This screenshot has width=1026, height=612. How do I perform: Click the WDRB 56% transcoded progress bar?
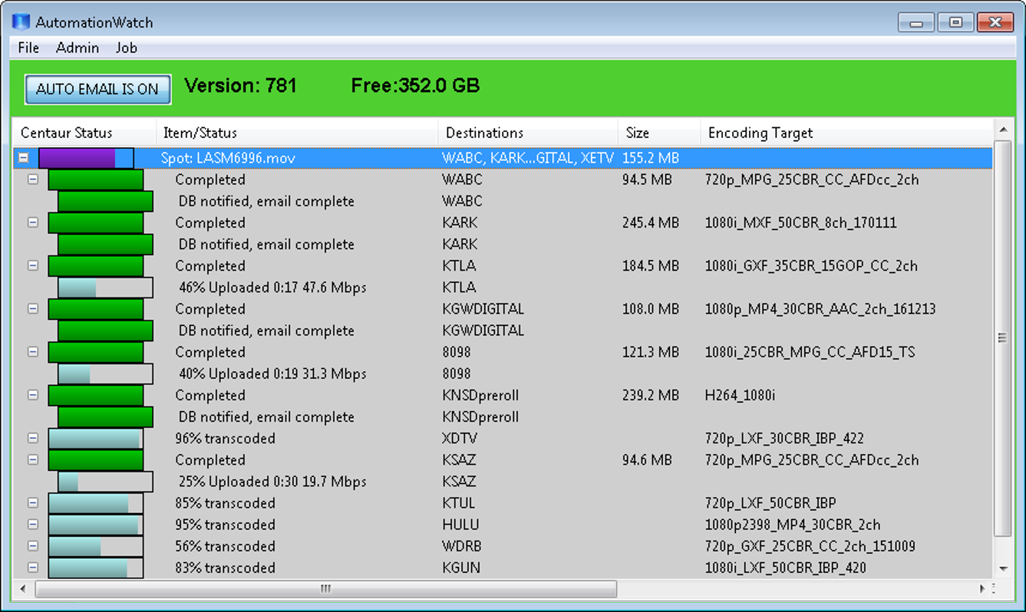coord(95,546)
